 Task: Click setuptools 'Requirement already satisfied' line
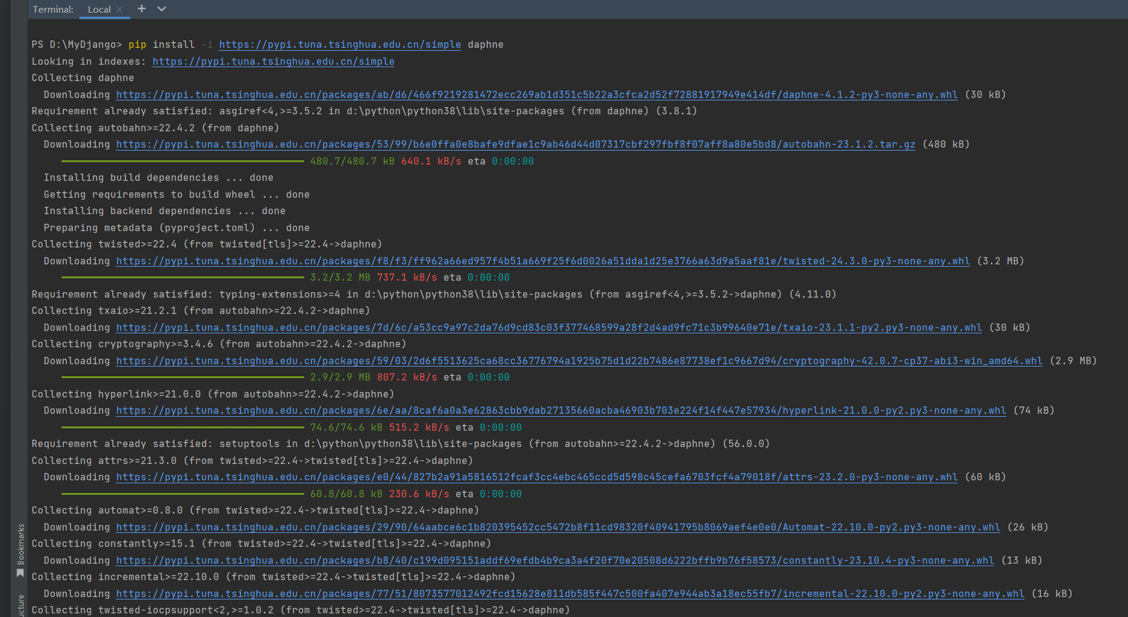point(400,444)
